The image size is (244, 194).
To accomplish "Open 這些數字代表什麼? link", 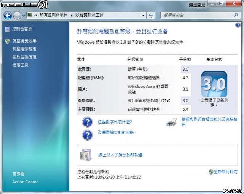I will [x=115, y=122].
